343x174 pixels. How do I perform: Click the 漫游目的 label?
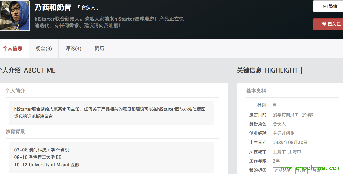[x=258, y=114]
